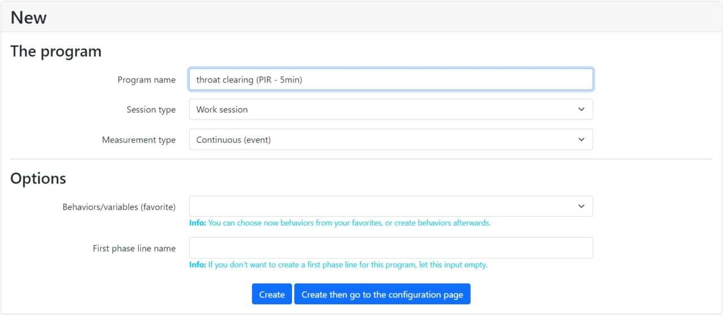Open the empty Behaviors/variables favorite select box
723x315 pixels.
pos(384,207)
